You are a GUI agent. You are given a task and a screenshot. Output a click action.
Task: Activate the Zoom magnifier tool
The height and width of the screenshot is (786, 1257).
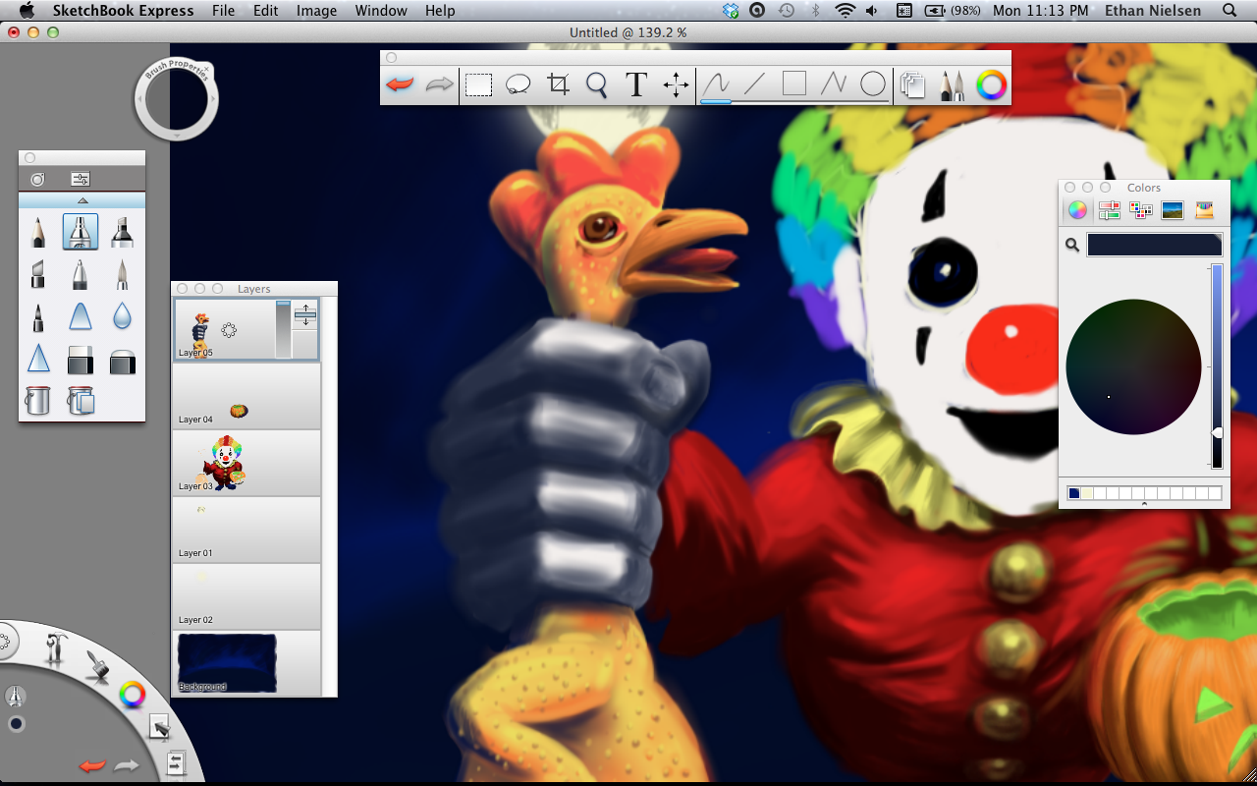[x=597, y=85]
